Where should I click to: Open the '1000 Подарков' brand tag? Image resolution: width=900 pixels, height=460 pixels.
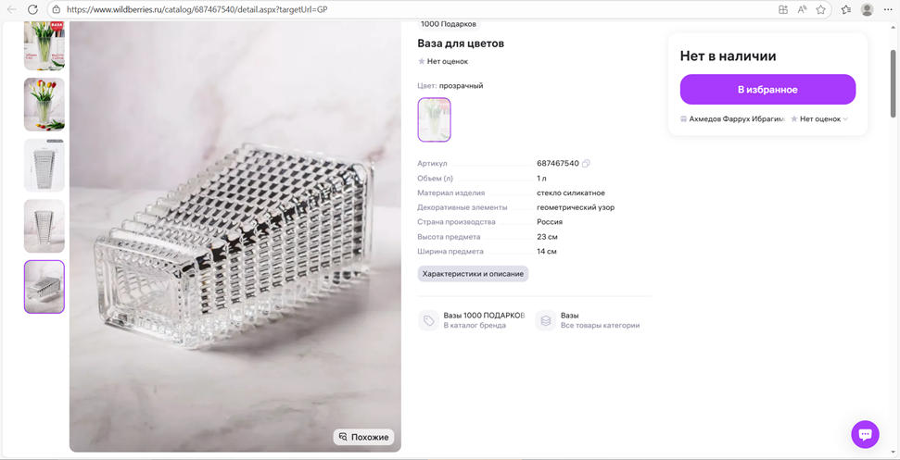449,24
